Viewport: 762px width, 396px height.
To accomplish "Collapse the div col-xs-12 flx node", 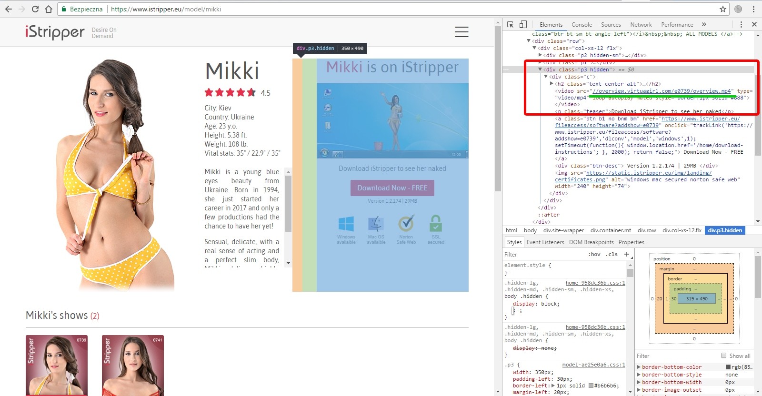I will point(534,48).
